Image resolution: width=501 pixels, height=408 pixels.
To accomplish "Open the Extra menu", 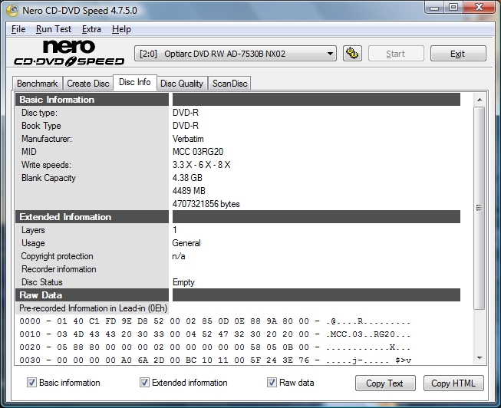I will pos(91,29).
